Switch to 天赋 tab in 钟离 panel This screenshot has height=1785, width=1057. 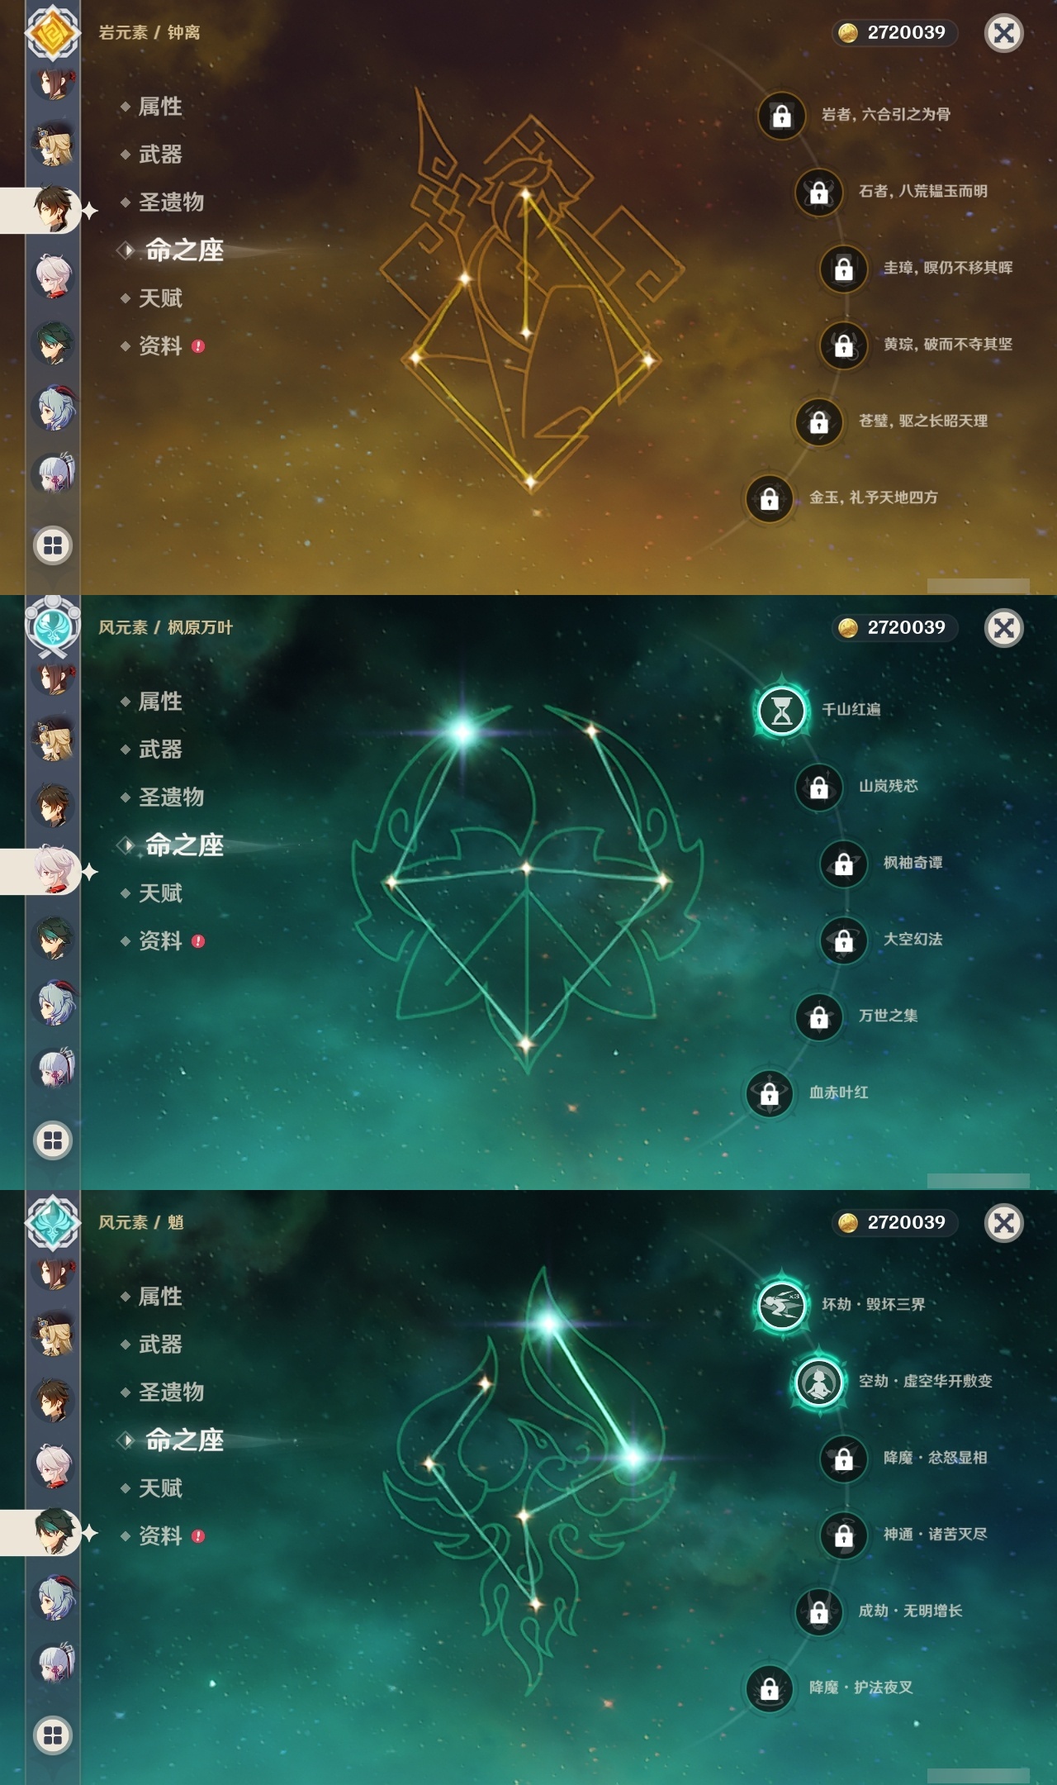point(160,298)
